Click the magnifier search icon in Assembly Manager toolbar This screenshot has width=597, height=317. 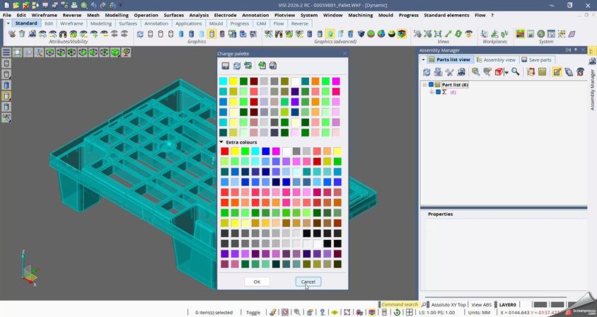[x=516, y=71]
